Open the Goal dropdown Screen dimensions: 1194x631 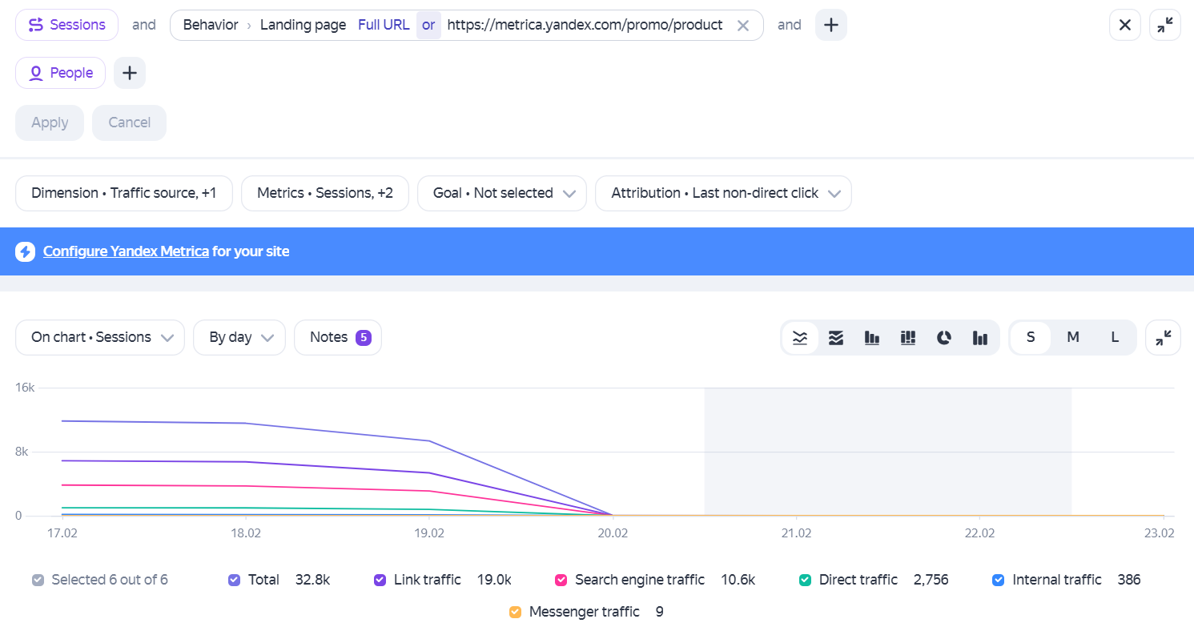click(502, 193)
